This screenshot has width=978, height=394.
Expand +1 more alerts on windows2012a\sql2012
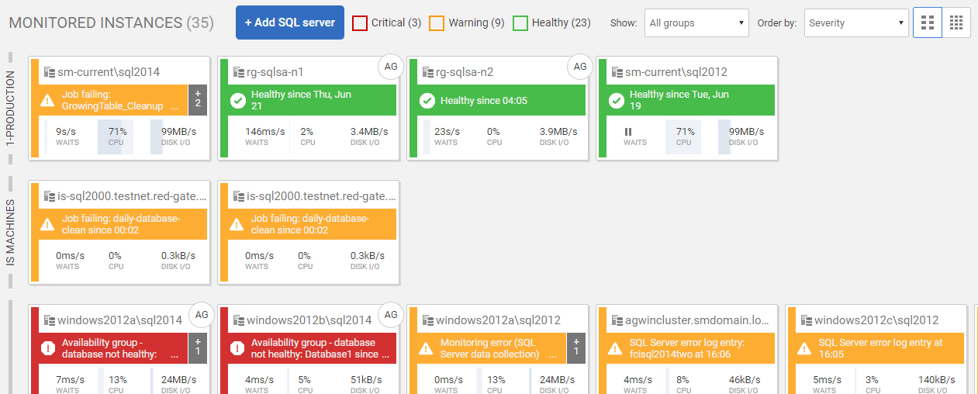point(575,347)
